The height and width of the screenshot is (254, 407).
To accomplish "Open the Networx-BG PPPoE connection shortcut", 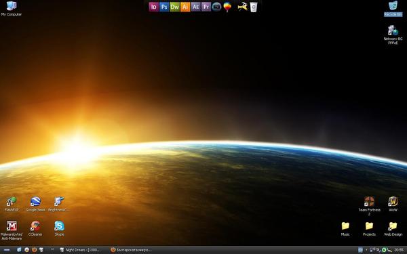I will coord(393,35).
